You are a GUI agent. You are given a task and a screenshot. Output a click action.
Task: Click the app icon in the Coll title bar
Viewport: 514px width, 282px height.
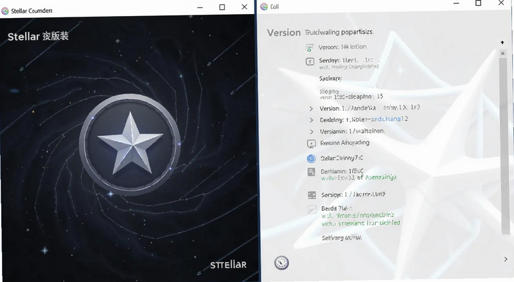coord(264,6)
